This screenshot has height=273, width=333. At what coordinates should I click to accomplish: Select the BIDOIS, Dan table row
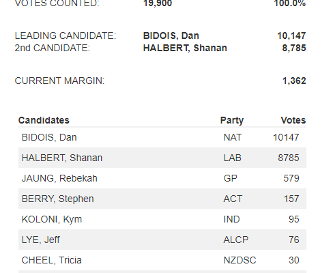click(162, 137)
